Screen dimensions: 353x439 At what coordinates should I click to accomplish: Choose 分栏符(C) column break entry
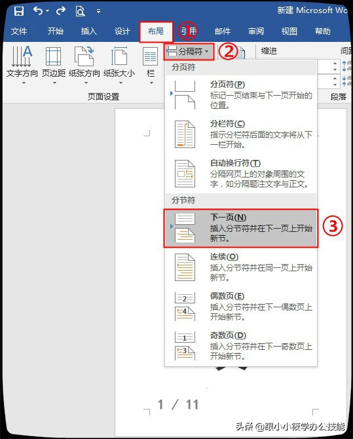(x=241, y=134)
